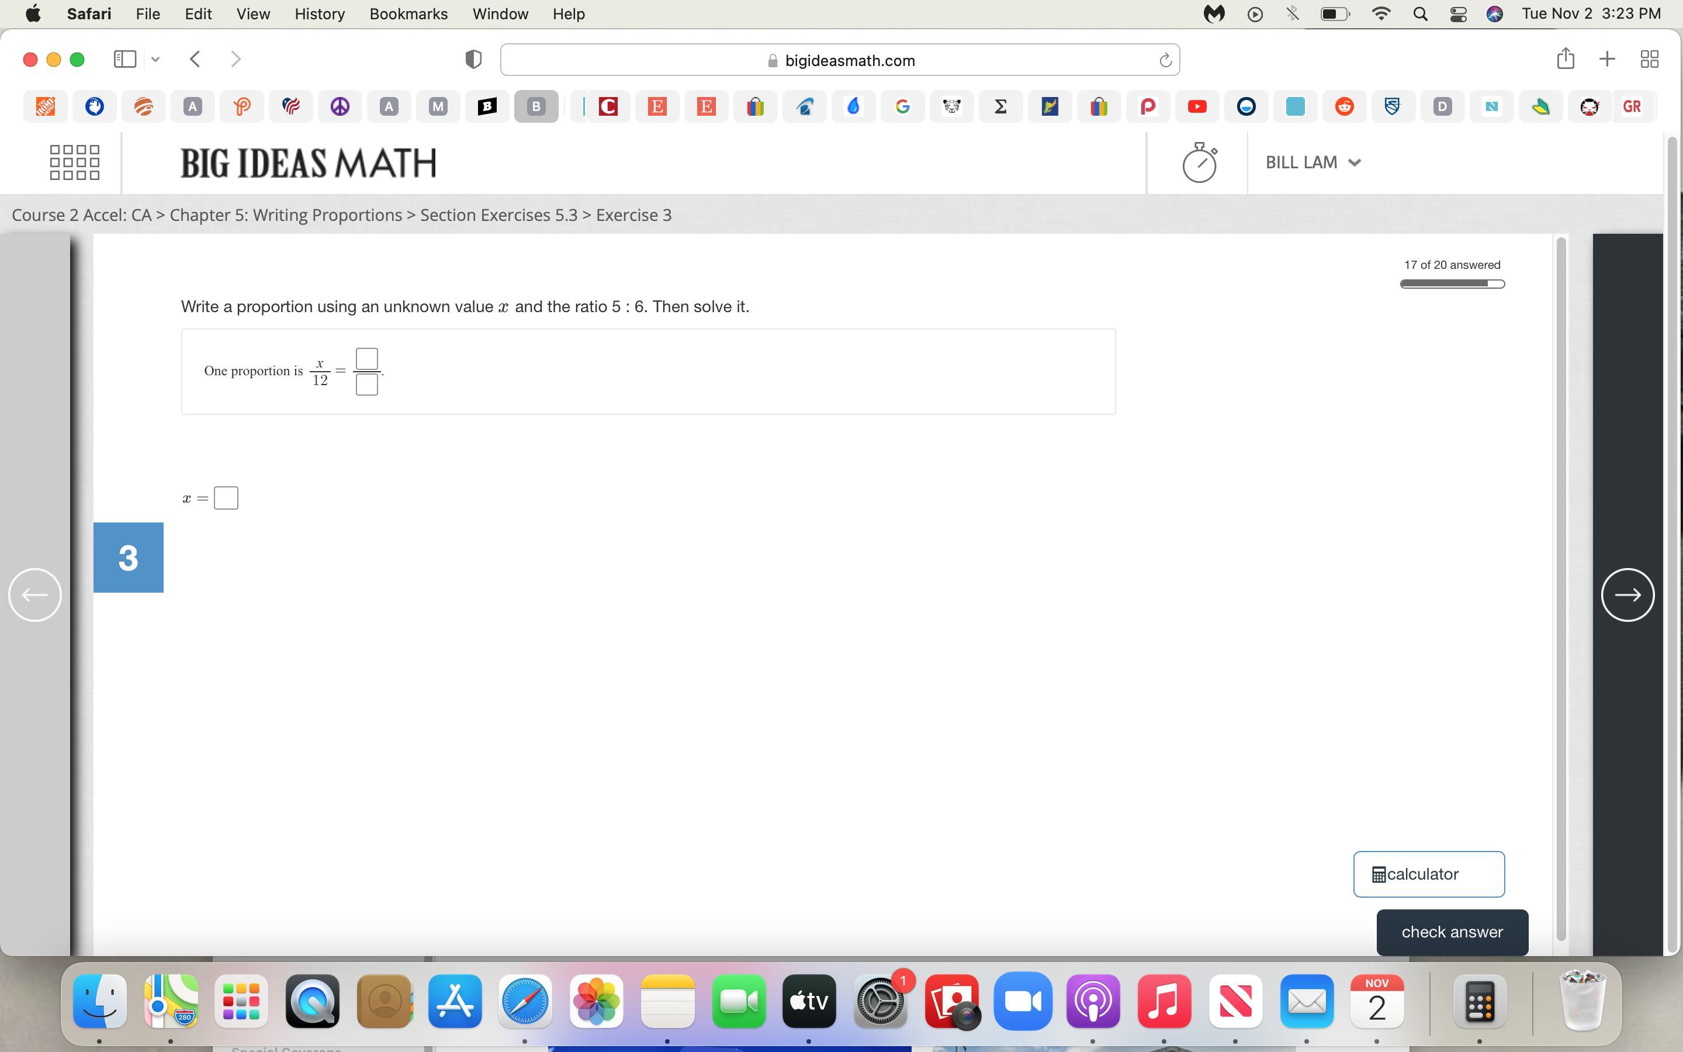Toggle the Safari sidebar
Screen dimensions: 1683x1052
tap(124, 59)
